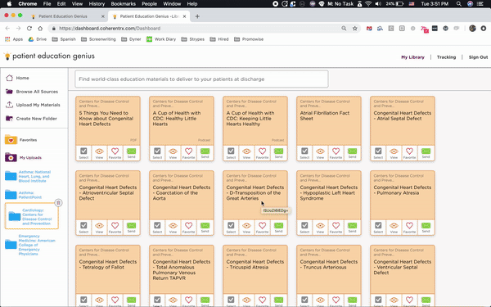This screenshot has height=307, width=491.
Task: Click the patient education genius logo
Action: [49, 56]
